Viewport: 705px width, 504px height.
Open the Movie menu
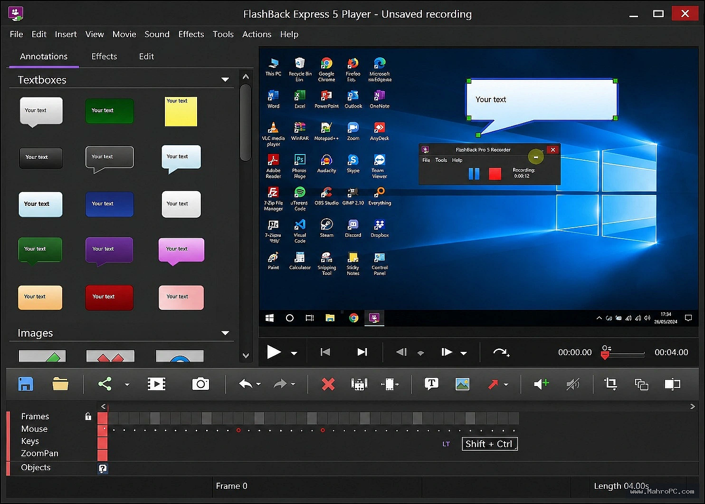(x=124, y=34)
